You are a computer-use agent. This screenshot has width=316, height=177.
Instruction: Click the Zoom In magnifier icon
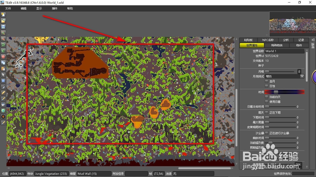pyautogui.click(x=3, y=33)
